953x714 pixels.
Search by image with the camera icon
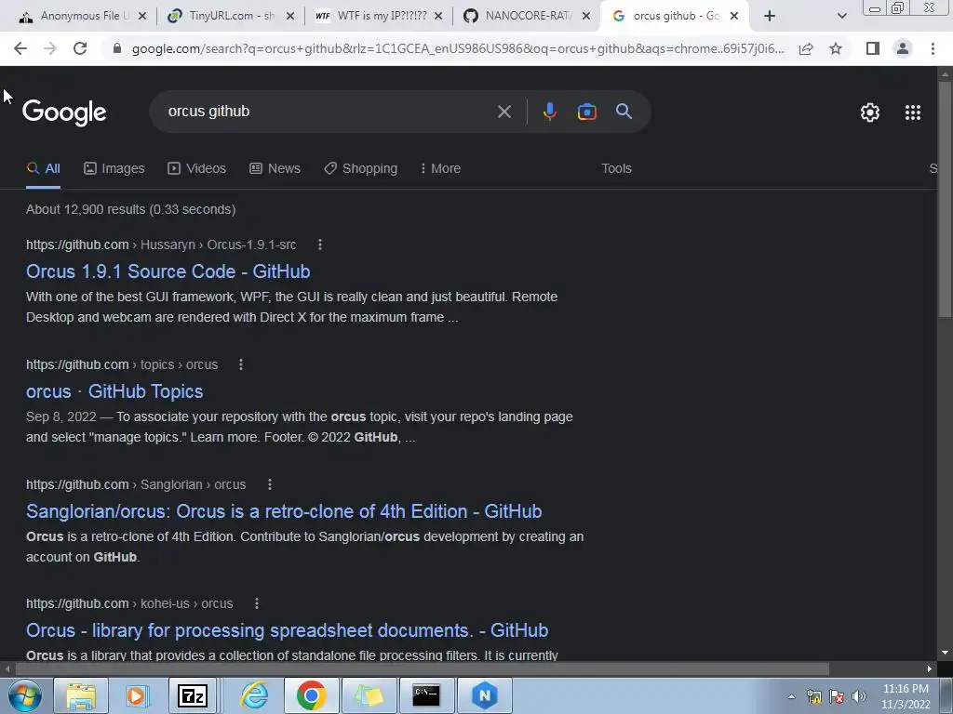(x=586, y=112)
